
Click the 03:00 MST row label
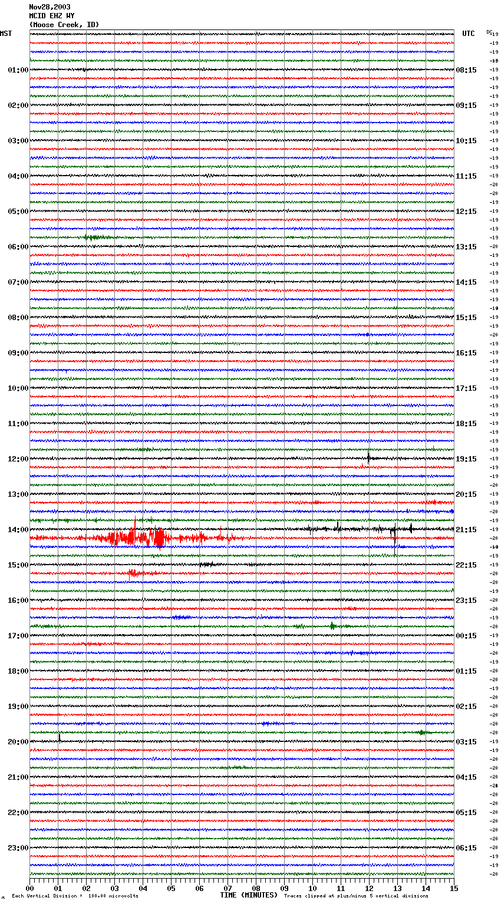point(18,141)
